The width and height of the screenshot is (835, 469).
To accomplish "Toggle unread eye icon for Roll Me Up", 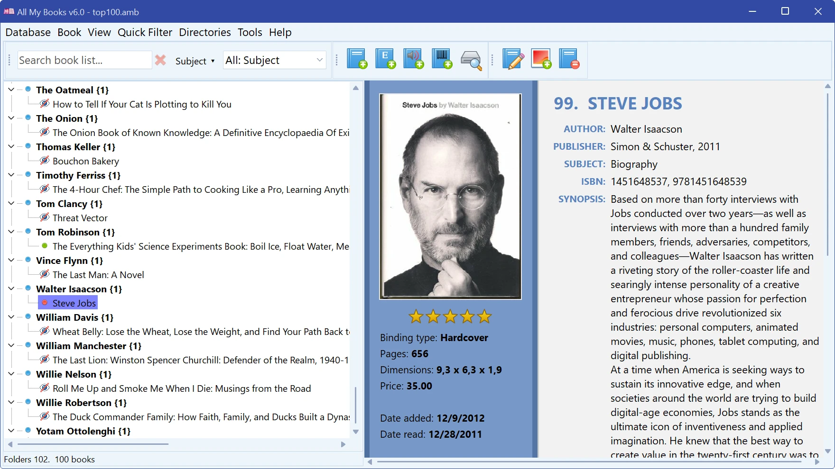I will pyautogui.click(x=45, y=388).
